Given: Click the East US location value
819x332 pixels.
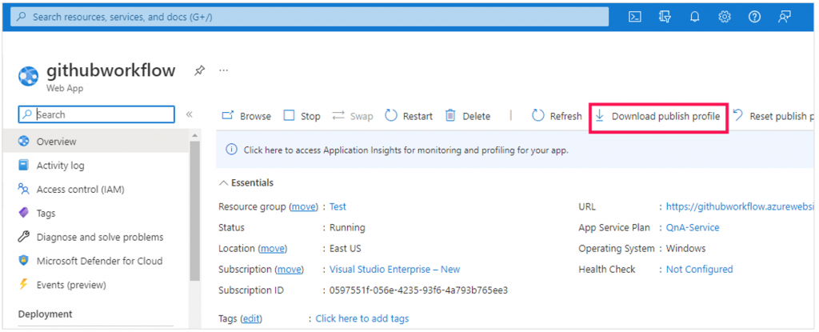Looking at the screenshot, I should pyautogui.click(x=345, y=248).
